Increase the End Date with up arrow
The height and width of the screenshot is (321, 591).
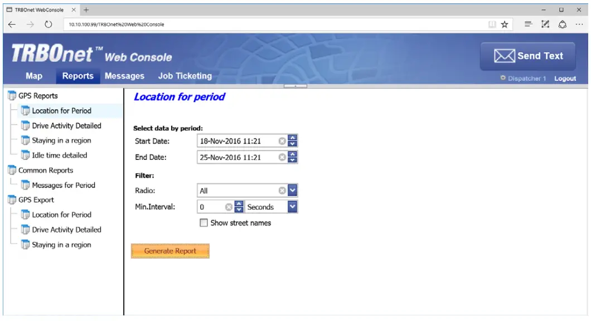(293, 154)
